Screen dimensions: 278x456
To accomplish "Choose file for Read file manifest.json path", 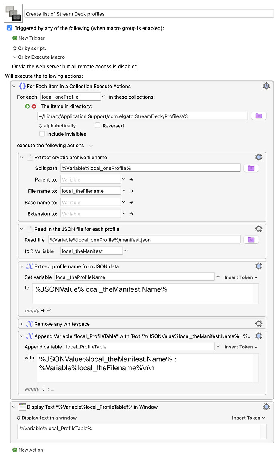I will coord(251,240).
